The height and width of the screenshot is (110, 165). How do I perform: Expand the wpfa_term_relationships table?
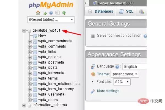click(30, 84)
